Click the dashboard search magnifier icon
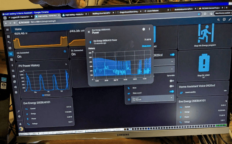This screenshot has width=232, height=144. [218, 20]
